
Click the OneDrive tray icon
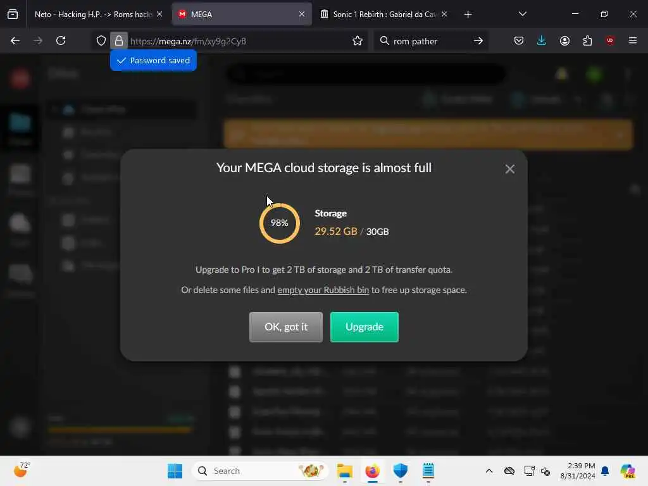tap(509, 471)
